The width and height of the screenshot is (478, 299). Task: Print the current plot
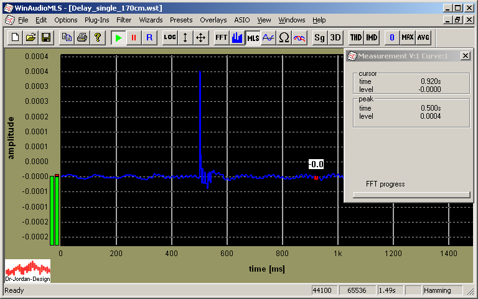click(x=82, y=37)
